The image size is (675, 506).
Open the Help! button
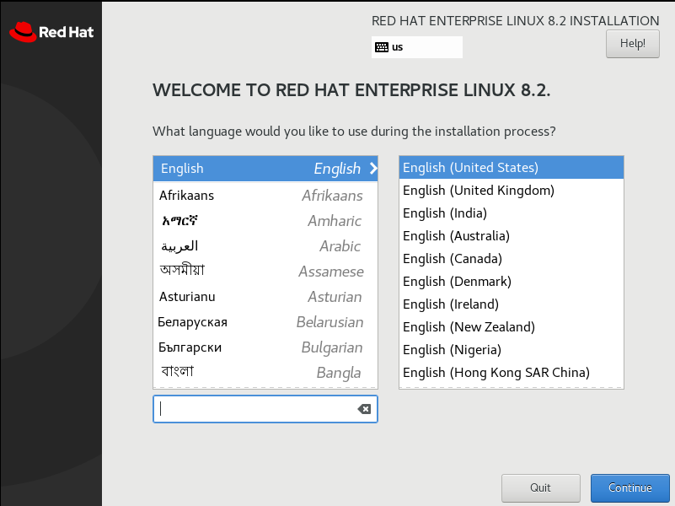[632, 44]
